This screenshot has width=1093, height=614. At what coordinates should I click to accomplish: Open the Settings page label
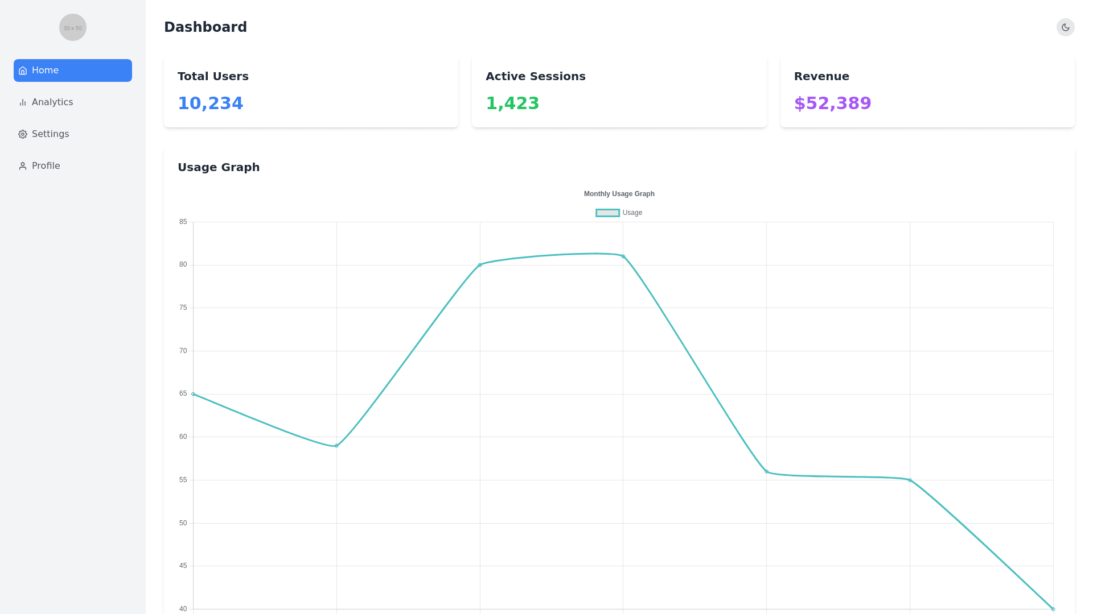tap(50, 134)
